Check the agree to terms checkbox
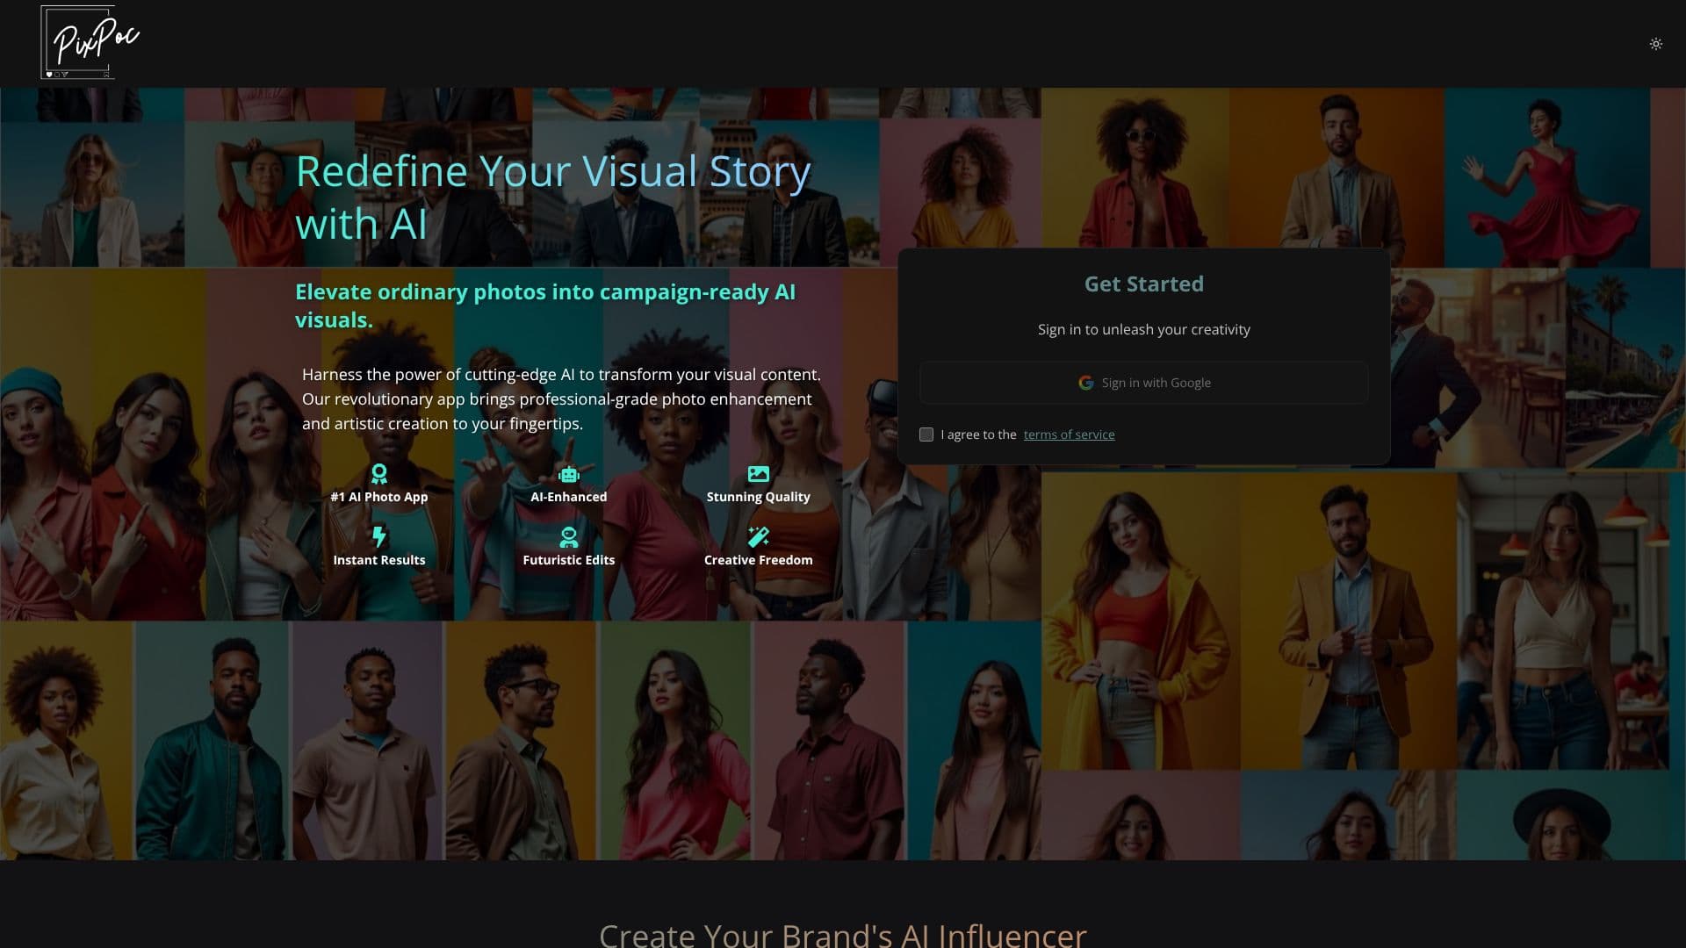 [926, 434]
